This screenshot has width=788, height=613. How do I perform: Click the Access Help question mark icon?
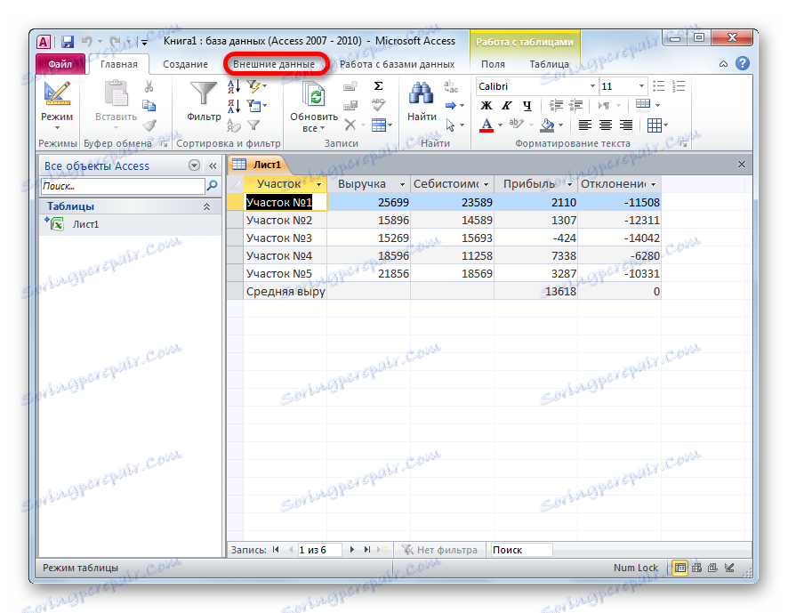tap(743, 63)
